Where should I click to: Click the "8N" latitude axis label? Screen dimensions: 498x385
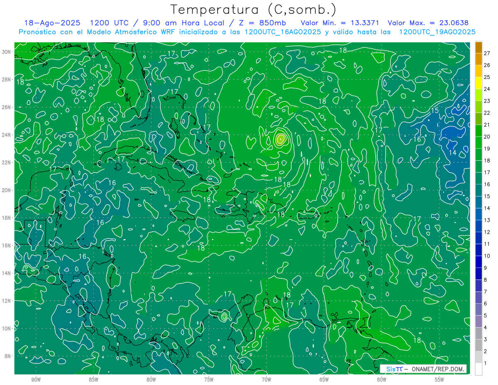coord(8,356)
